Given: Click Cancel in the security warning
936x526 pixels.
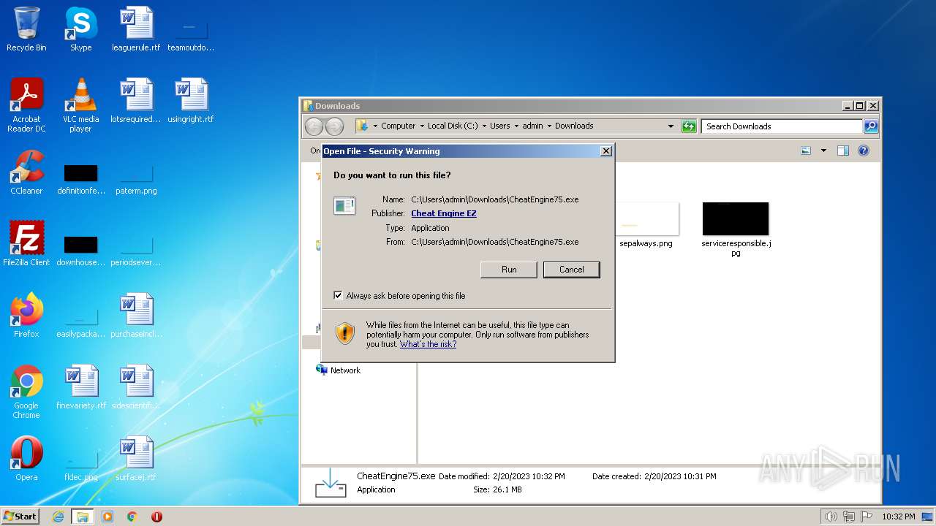Looking at the screenshot, I should coord(572,270).
